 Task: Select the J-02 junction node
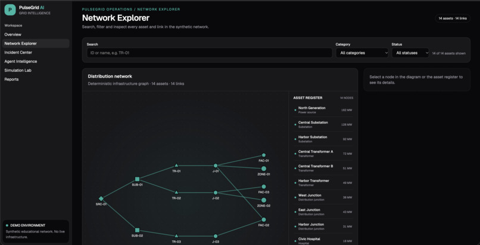[x=216, y=193]
